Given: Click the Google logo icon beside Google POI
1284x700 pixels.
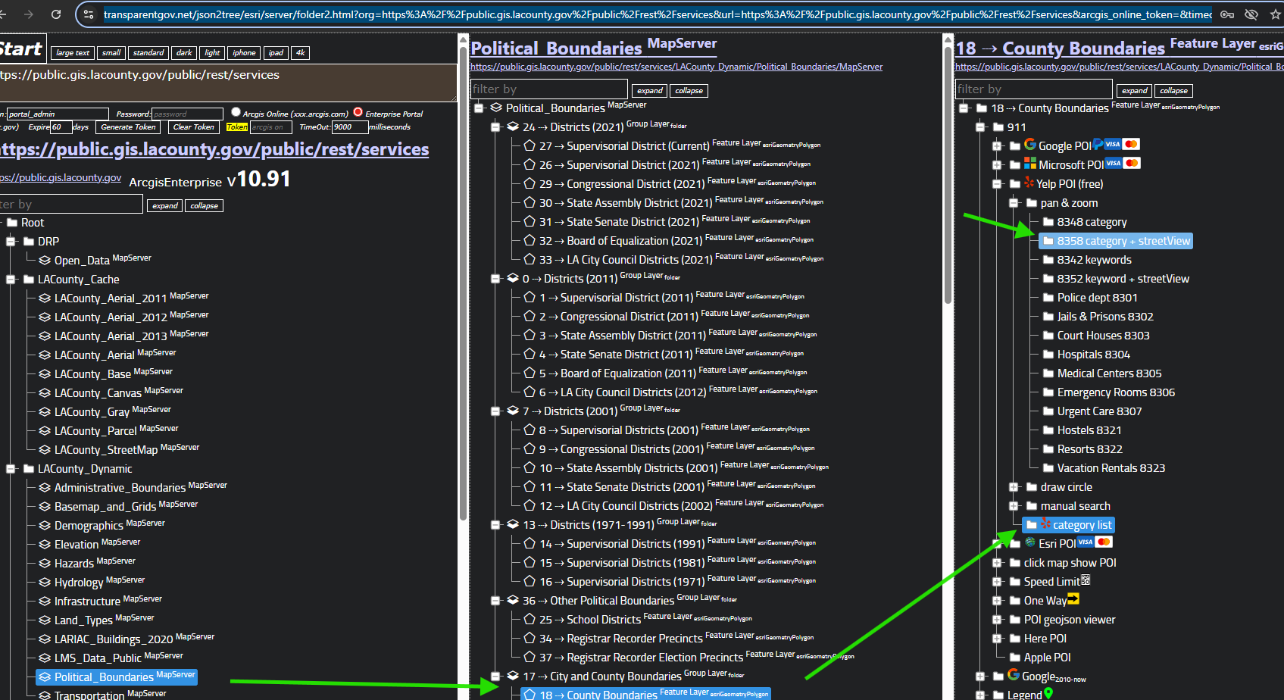Looking at the screenshot, I should (x=1030, y=145).
